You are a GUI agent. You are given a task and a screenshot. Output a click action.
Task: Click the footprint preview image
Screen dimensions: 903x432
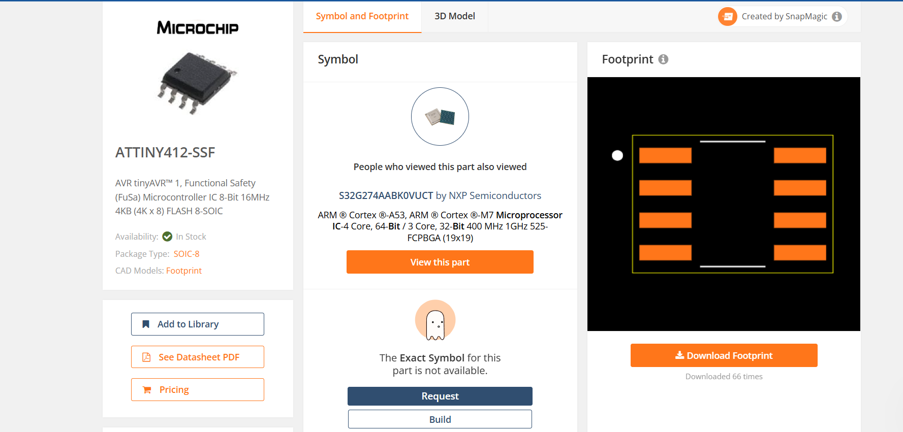(x=724, y=204)
